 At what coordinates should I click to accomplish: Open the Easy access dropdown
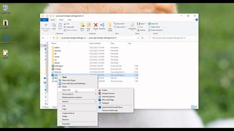pyautogui.click(x=120, y=27)
